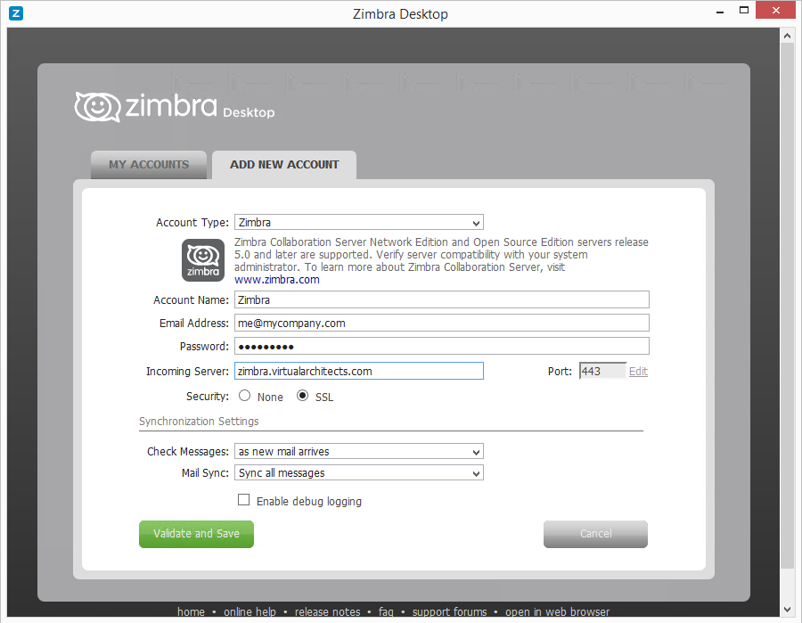Viewport: 802px width, 623px height.
Task: Click the Password field
Action: (441, 346)
